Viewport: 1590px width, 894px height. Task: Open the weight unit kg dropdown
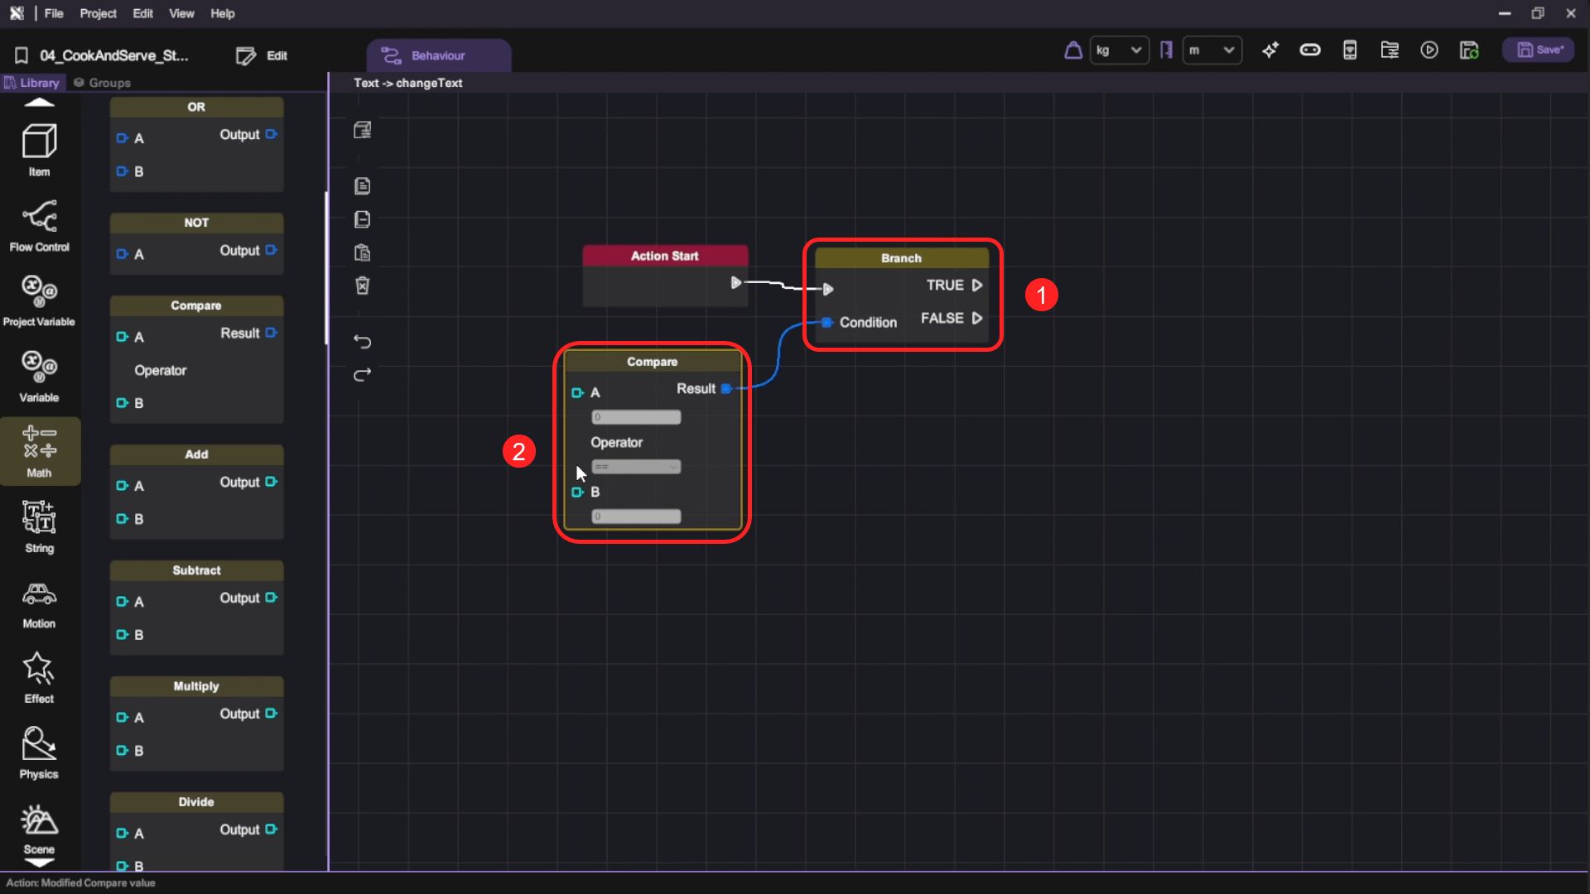[x=1119, y=50]
